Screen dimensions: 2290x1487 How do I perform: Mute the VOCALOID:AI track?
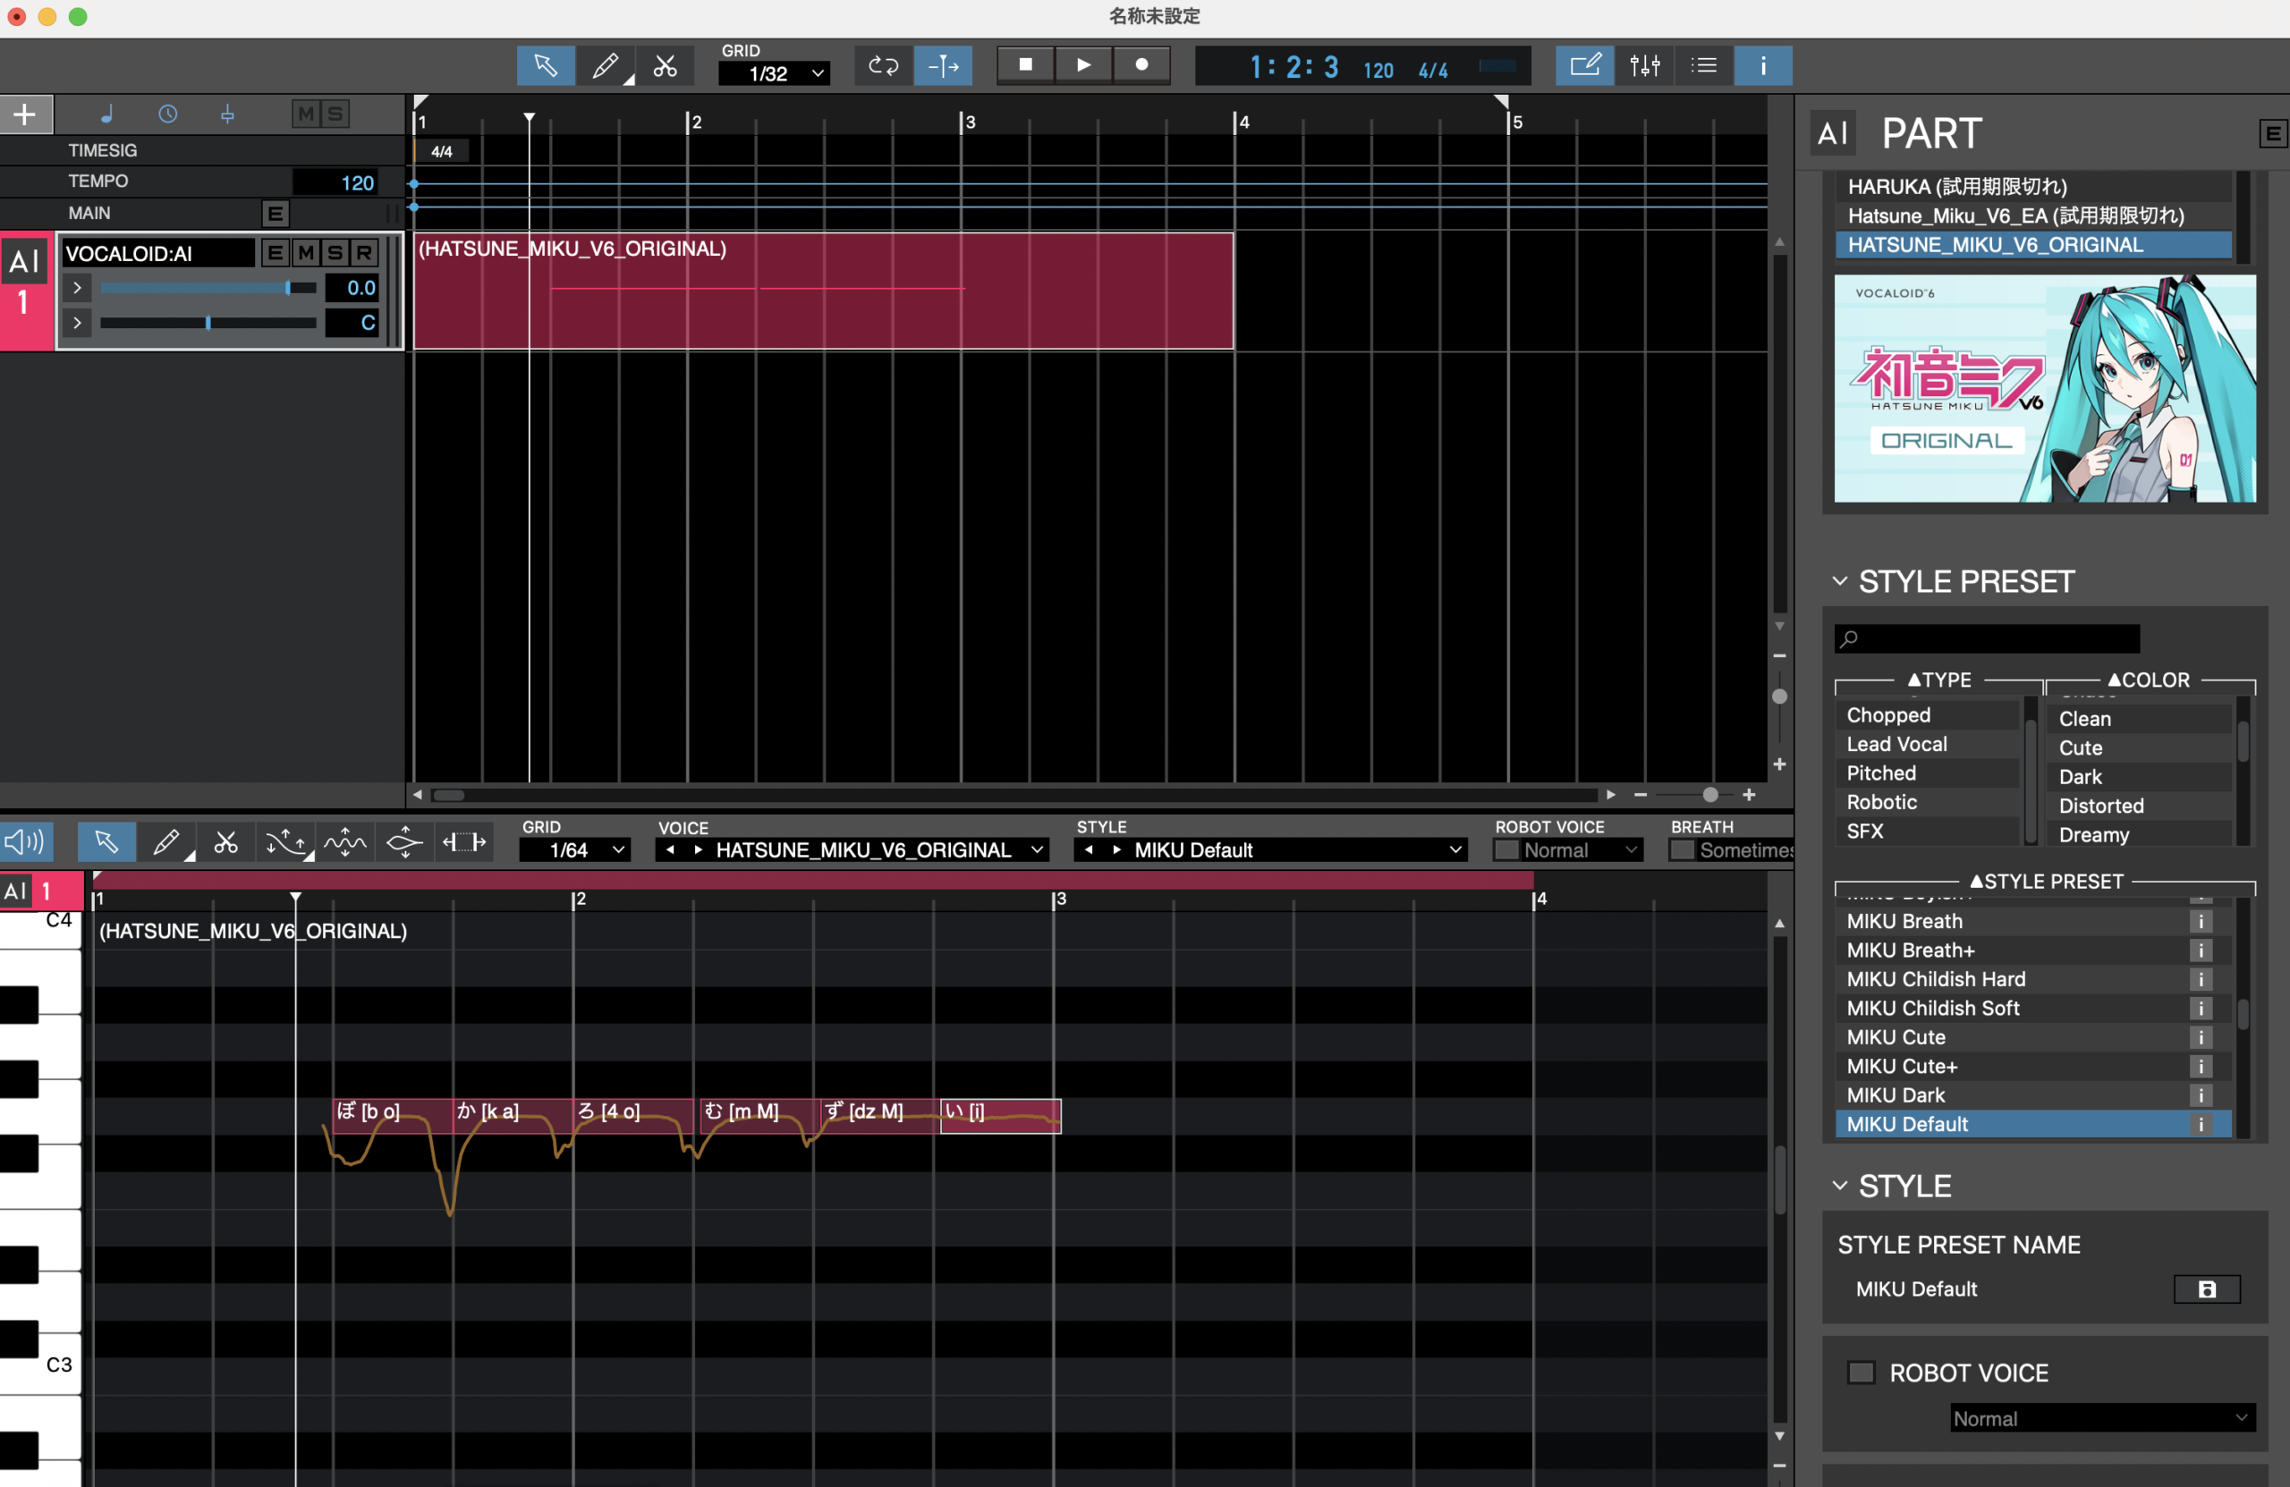(306, 253)
